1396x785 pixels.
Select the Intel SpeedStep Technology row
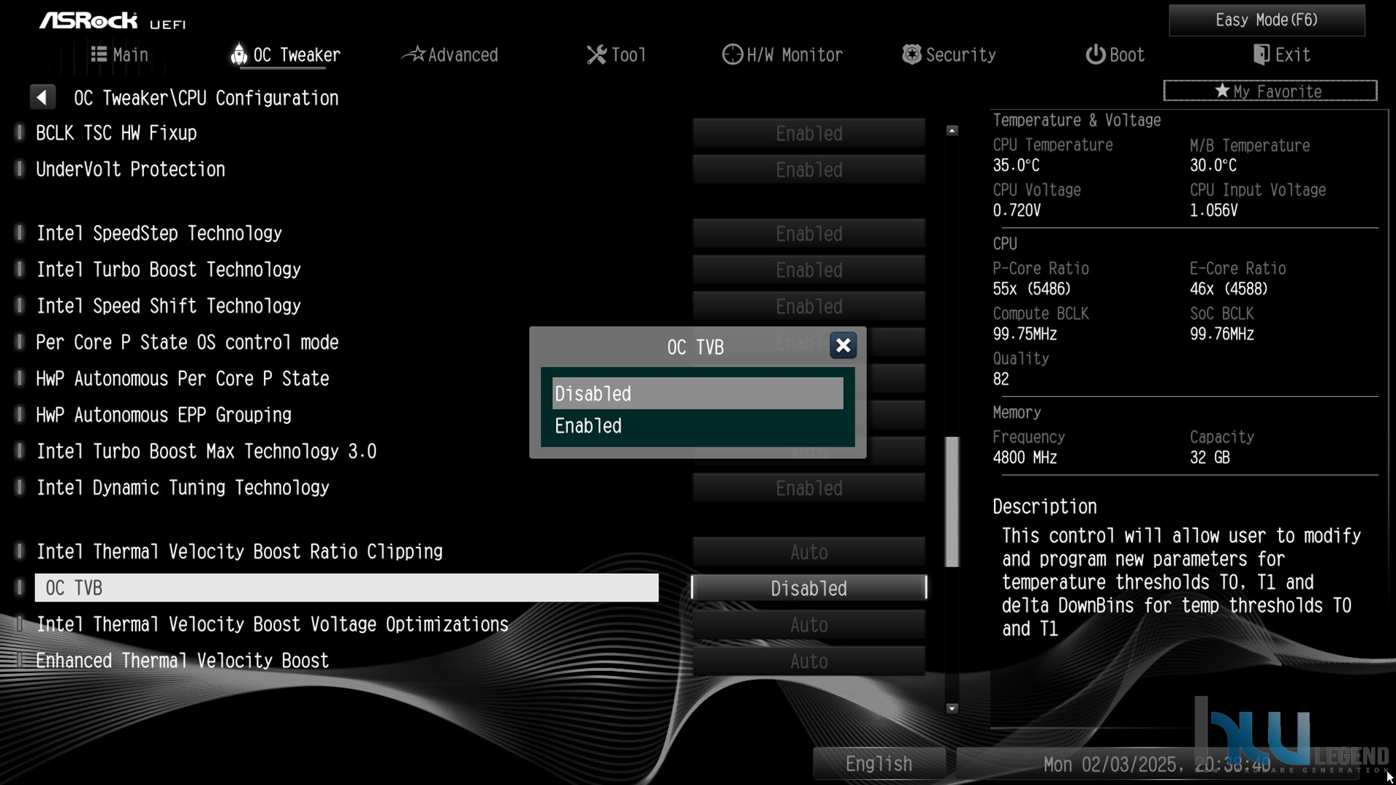[x=159, y=233]
